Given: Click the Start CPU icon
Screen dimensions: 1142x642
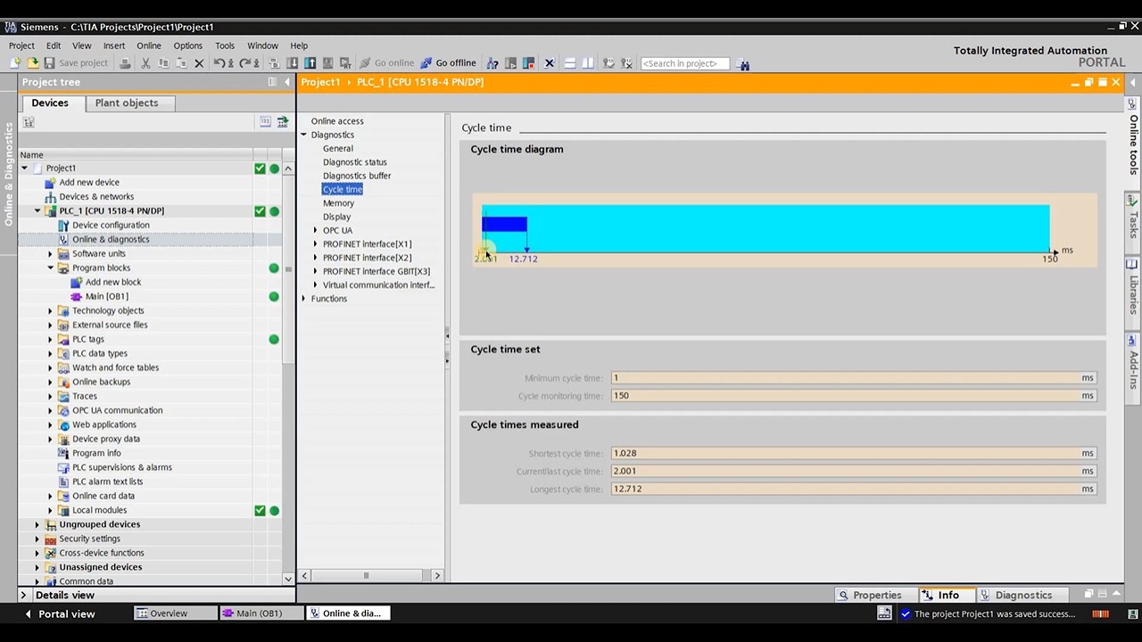Looking at the screenshot, I should [510, 63].
